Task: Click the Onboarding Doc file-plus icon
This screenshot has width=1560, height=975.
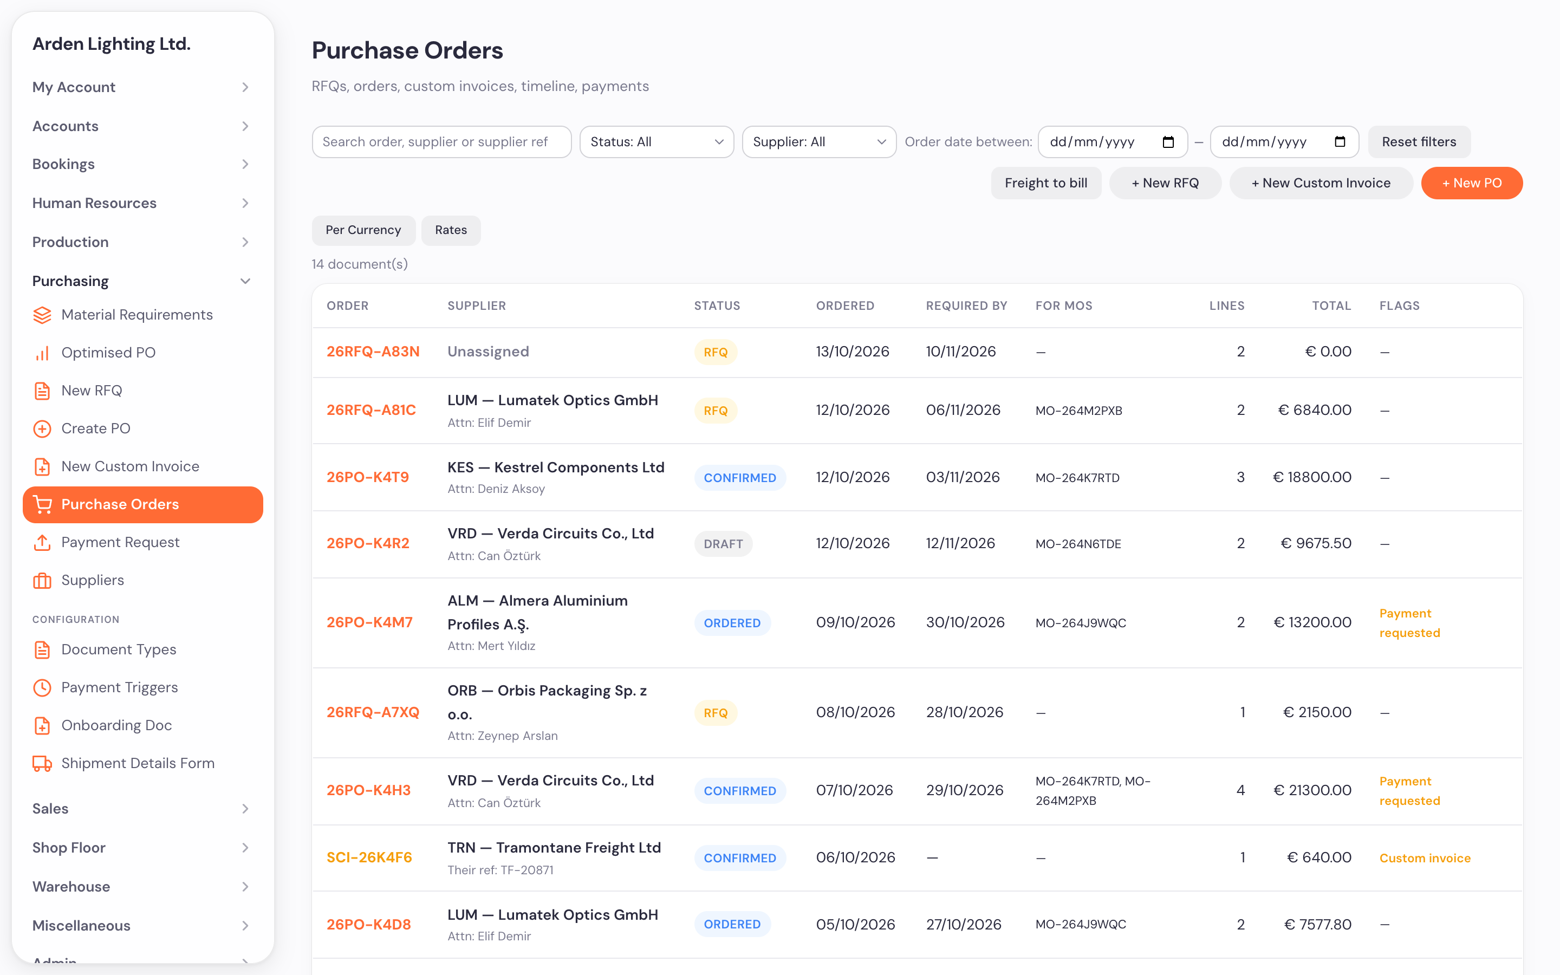Action: click(x=42, y=725)
